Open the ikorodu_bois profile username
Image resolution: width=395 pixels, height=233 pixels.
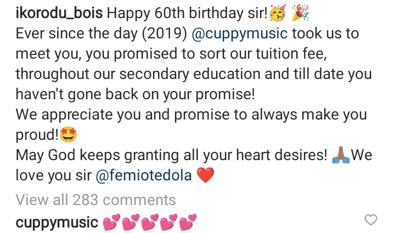[x=59, y=13]
